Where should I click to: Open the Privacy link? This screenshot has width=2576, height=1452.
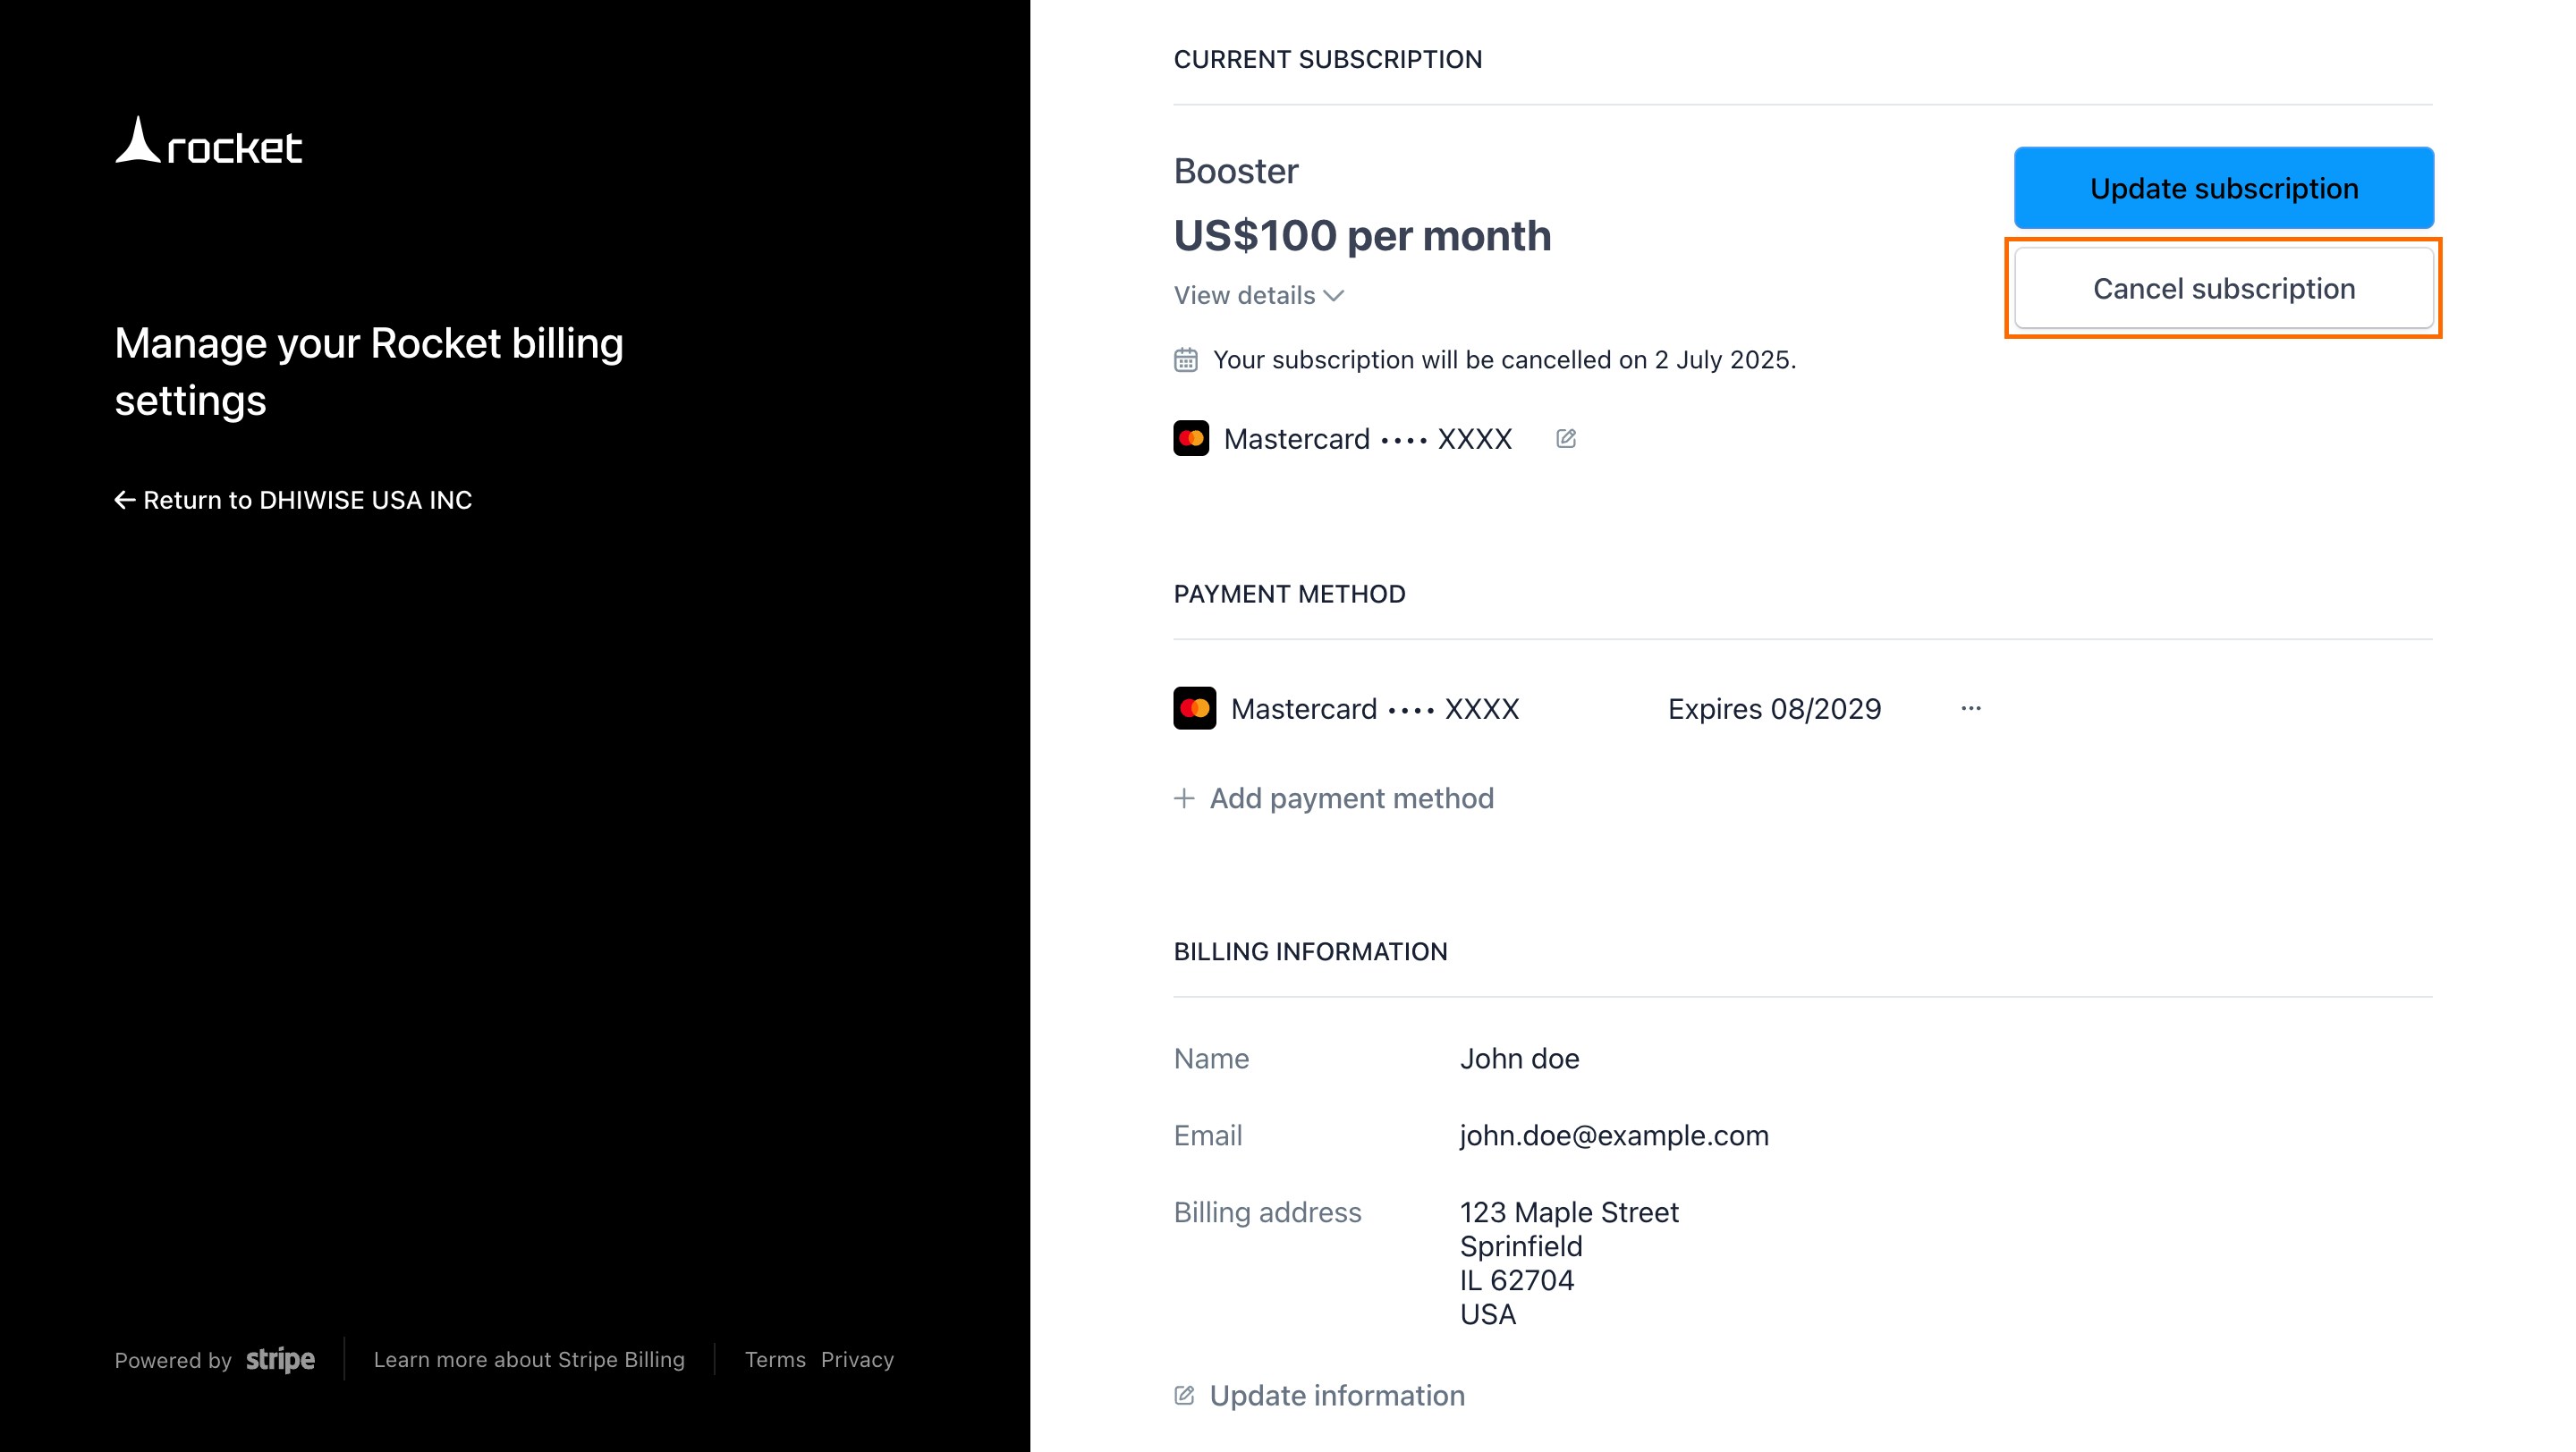point(857,1359)
